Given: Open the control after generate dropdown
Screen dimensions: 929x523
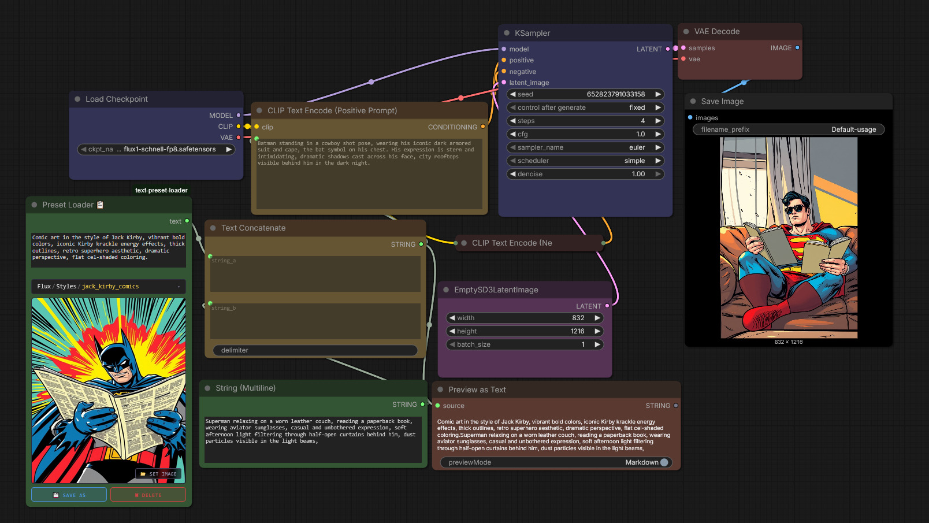Looking at the screenshot, I should pos(585,107).
